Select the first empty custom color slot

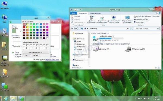coord(24,45)
